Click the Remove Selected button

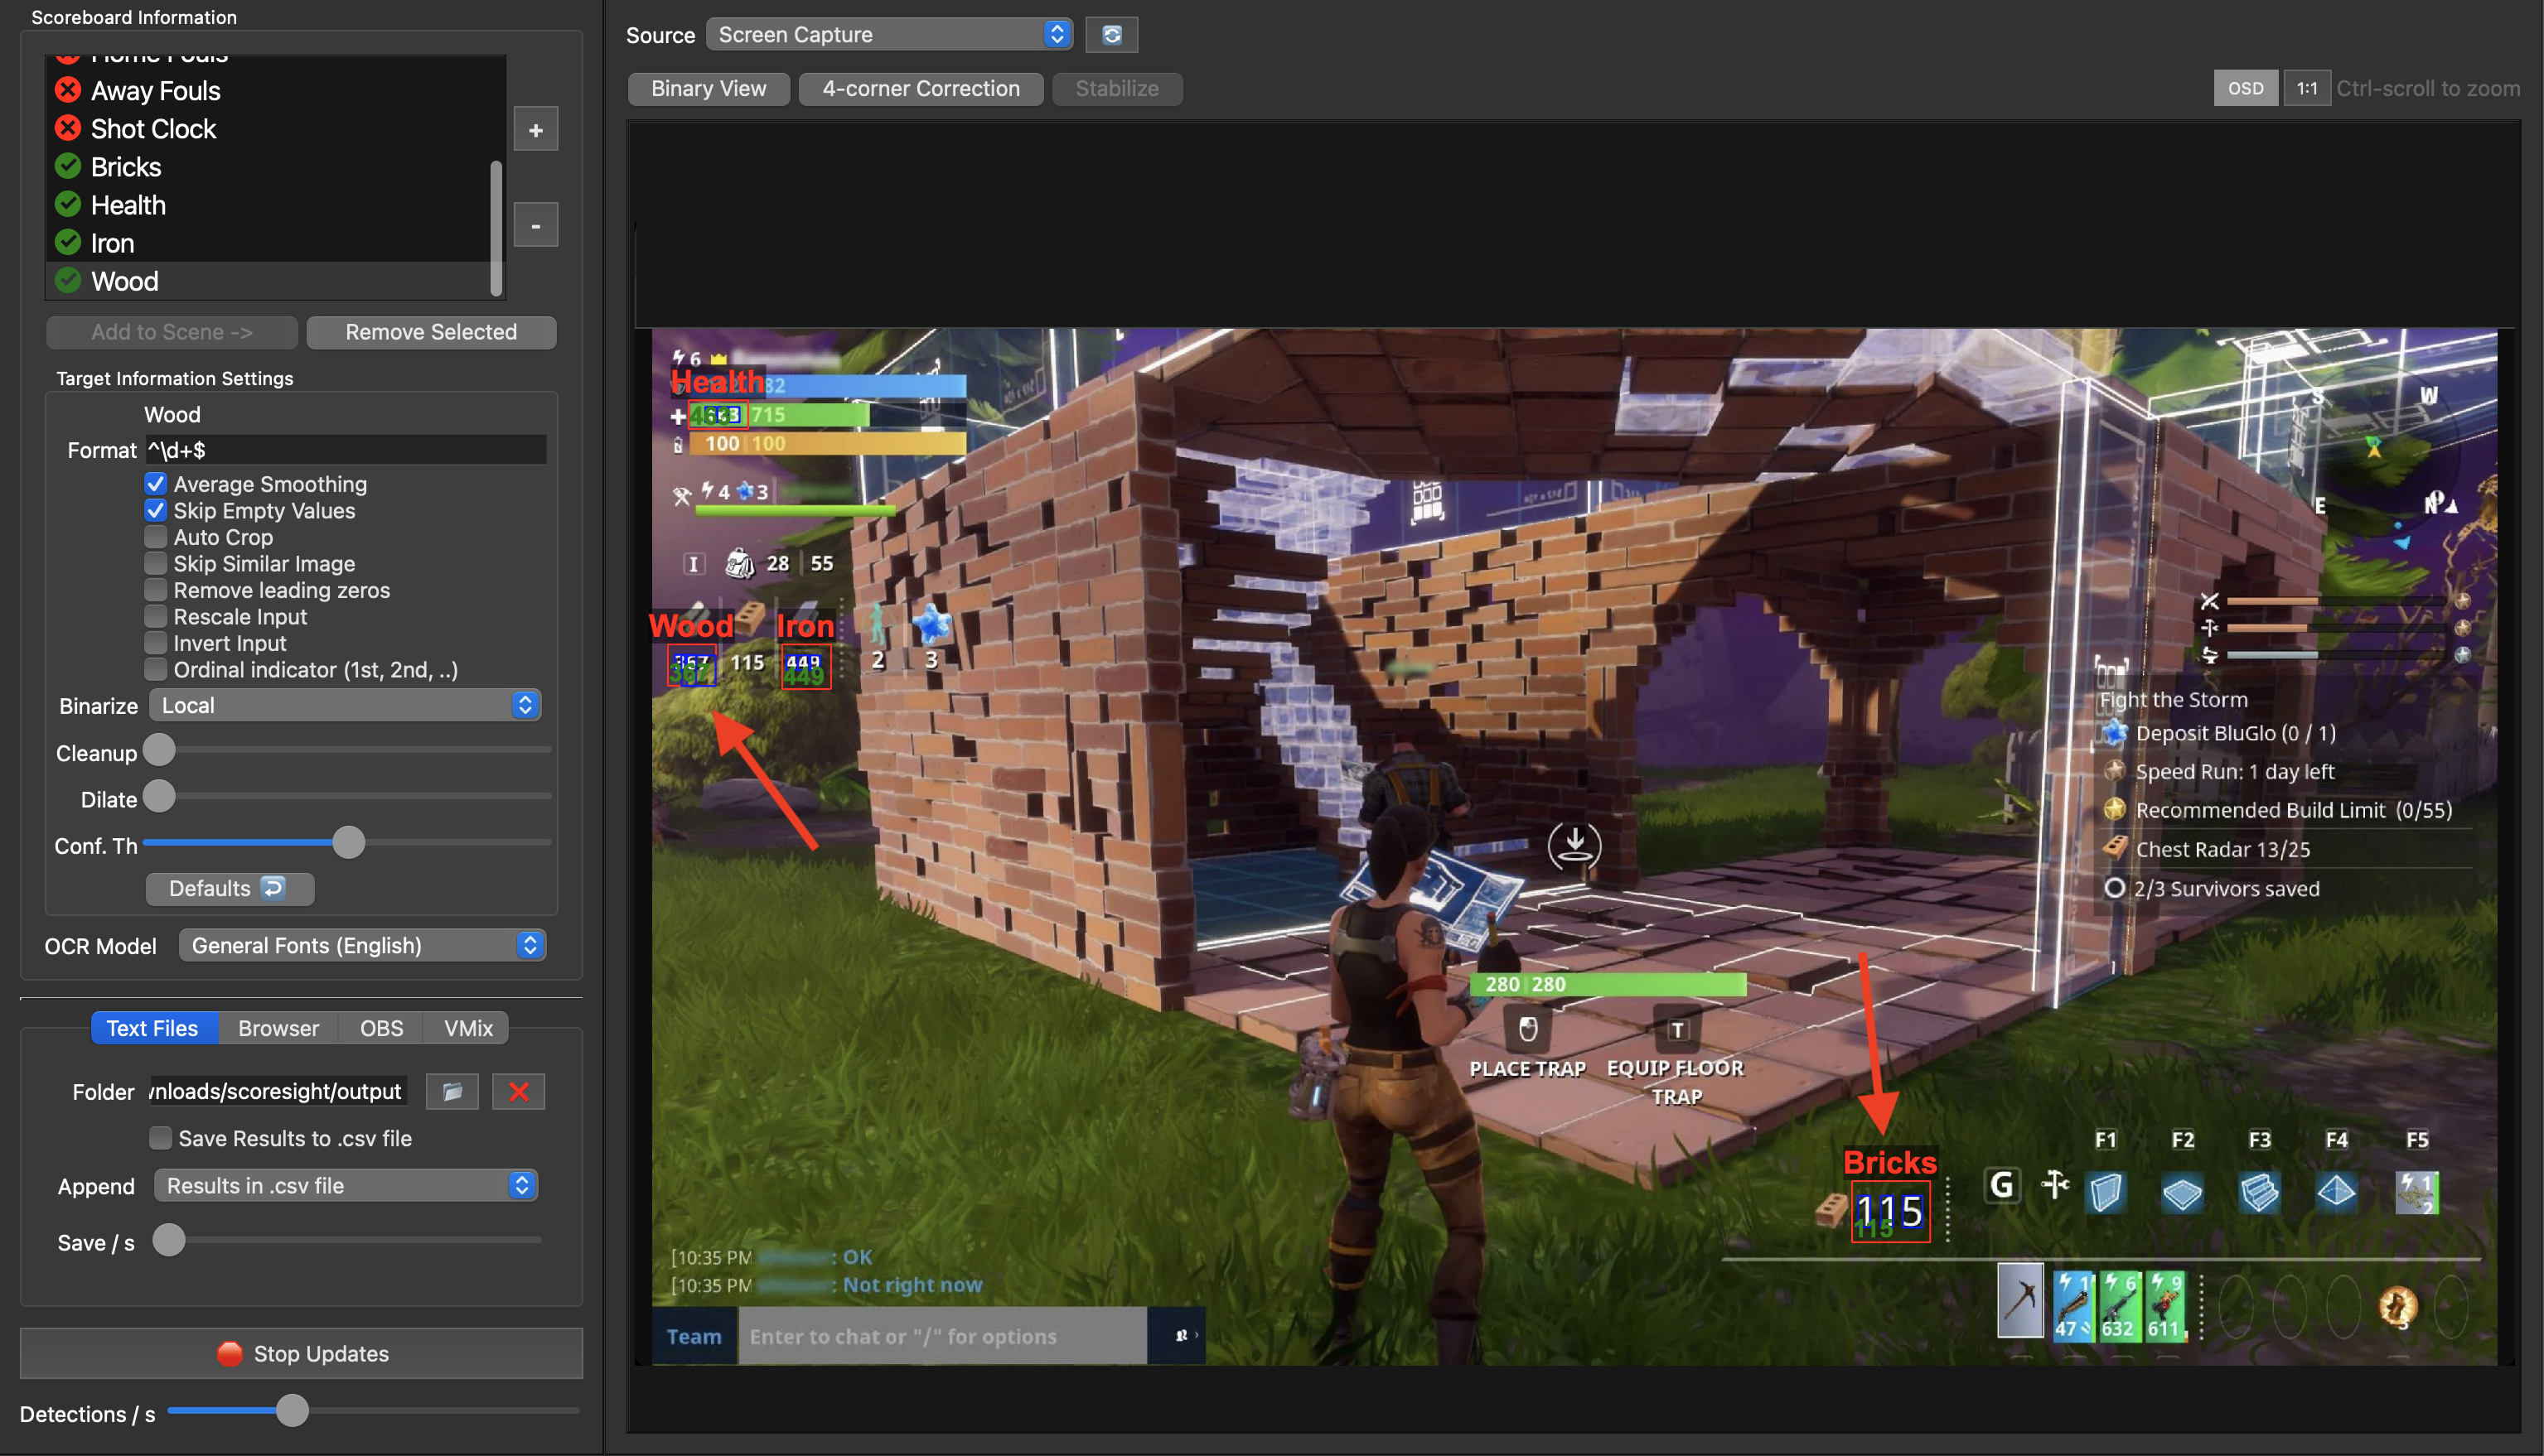coord(431,332)
